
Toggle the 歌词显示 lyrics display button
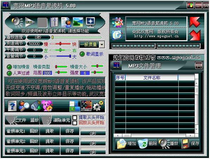point(82,54)
